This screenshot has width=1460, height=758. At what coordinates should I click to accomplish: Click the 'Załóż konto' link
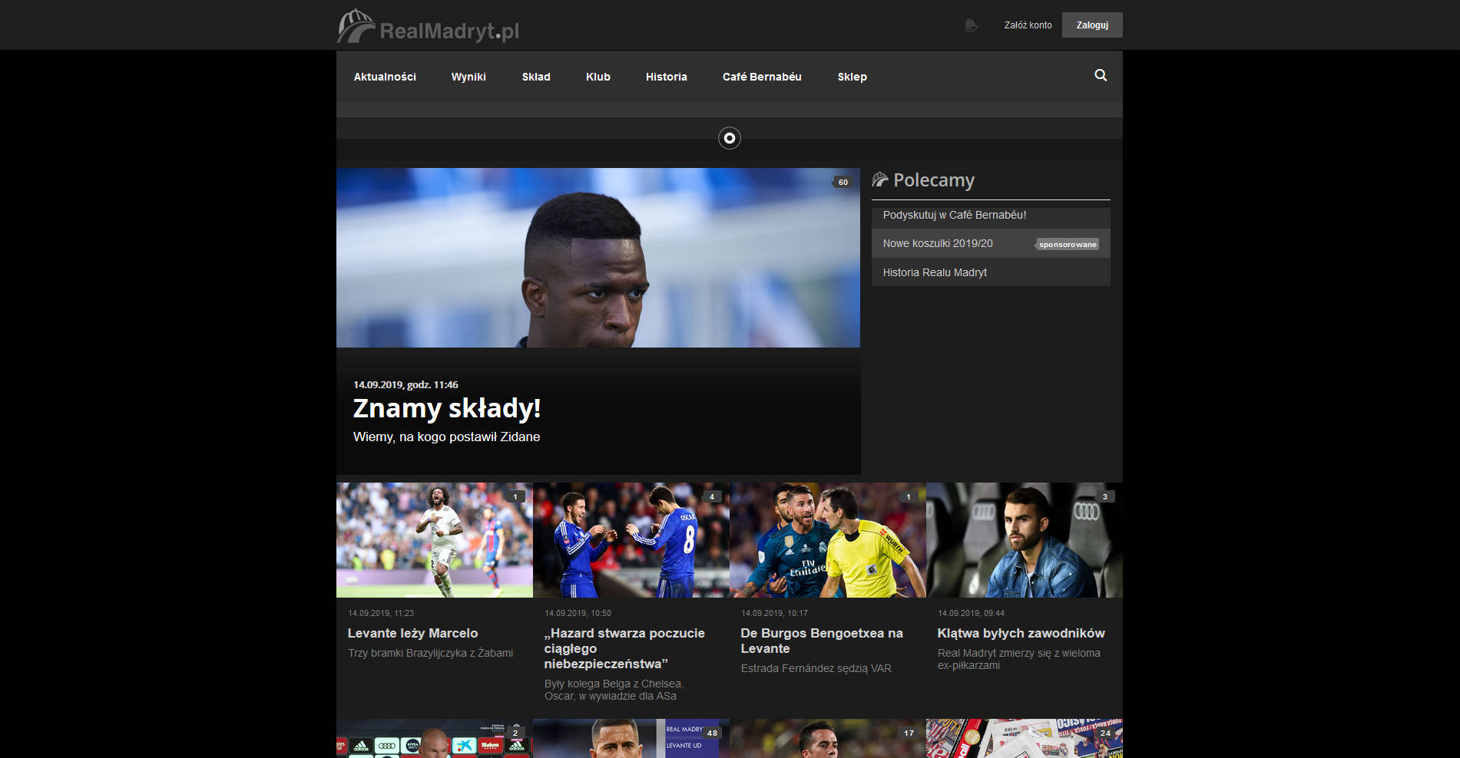1028,25
